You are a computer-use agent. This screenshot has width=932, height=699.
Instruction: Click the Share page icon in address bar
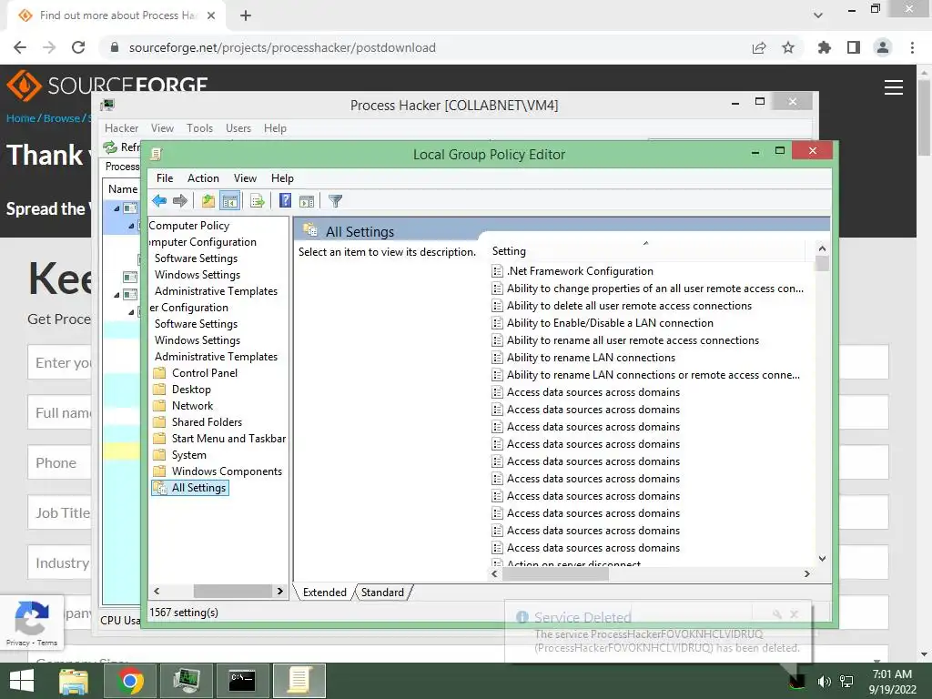click(x=759, y=47)
